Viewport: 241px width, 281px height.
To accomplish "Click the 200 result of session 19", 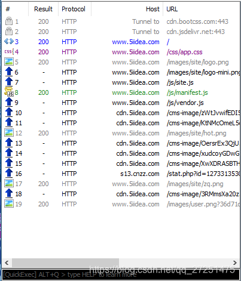I will [x=44, y=204].
